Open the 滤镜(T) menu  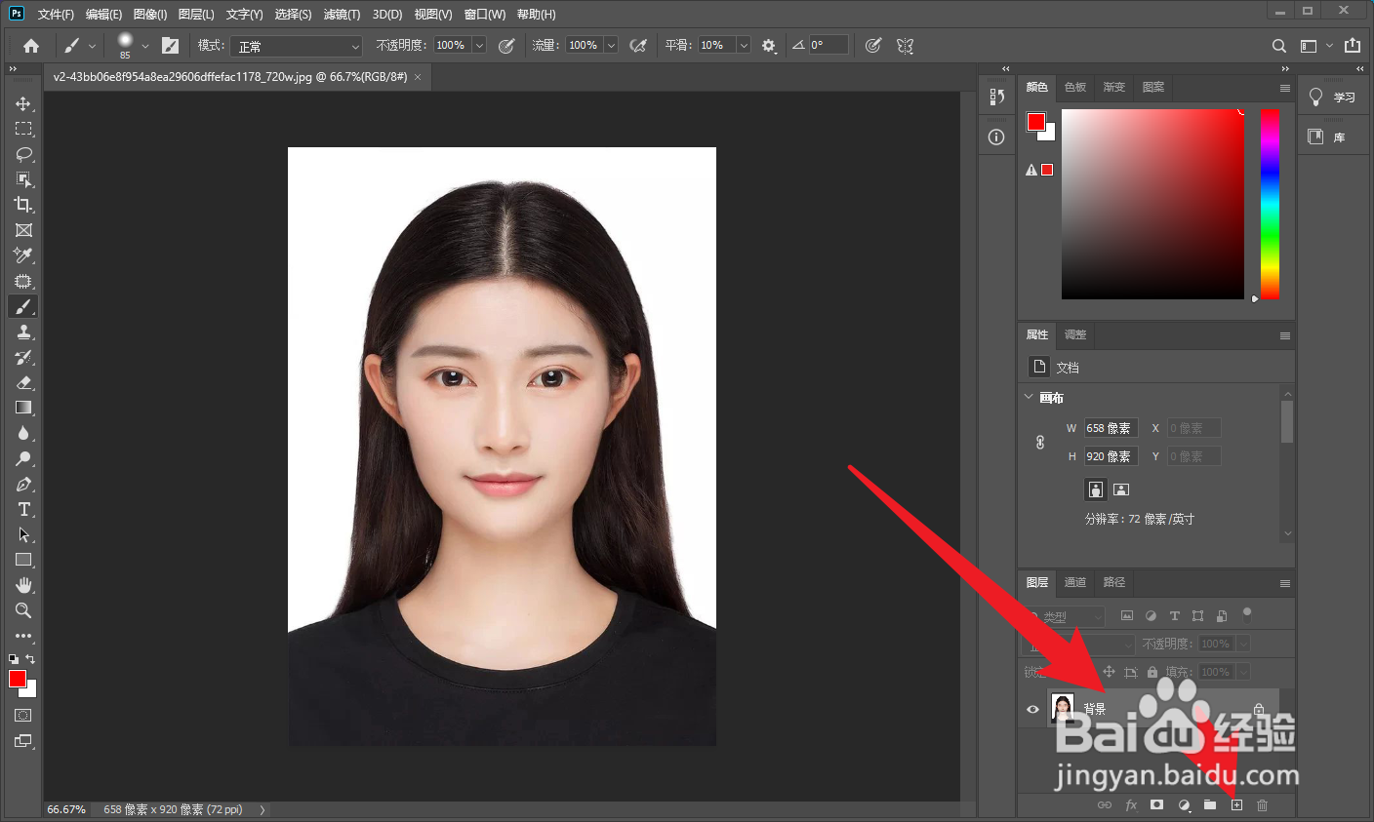[342, 15]
